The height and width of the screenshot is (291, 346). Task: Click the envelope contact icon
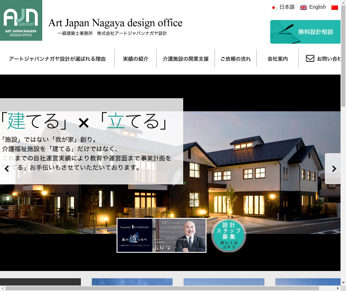[310, 58]
